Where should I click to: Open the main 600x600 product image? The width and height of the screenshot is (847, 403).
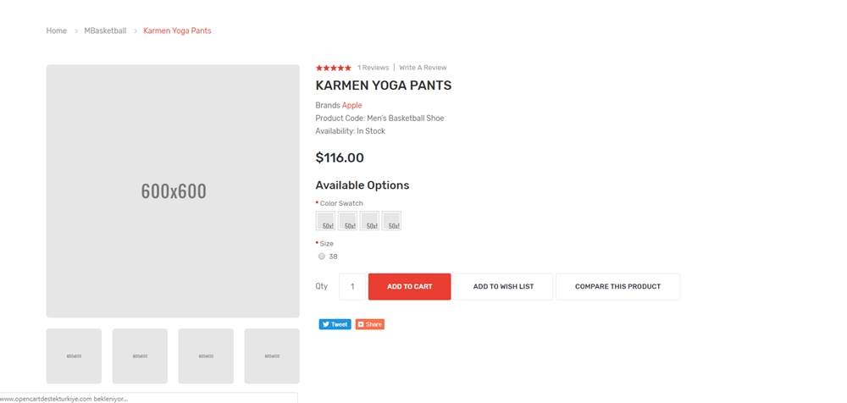tap(173, 191)
